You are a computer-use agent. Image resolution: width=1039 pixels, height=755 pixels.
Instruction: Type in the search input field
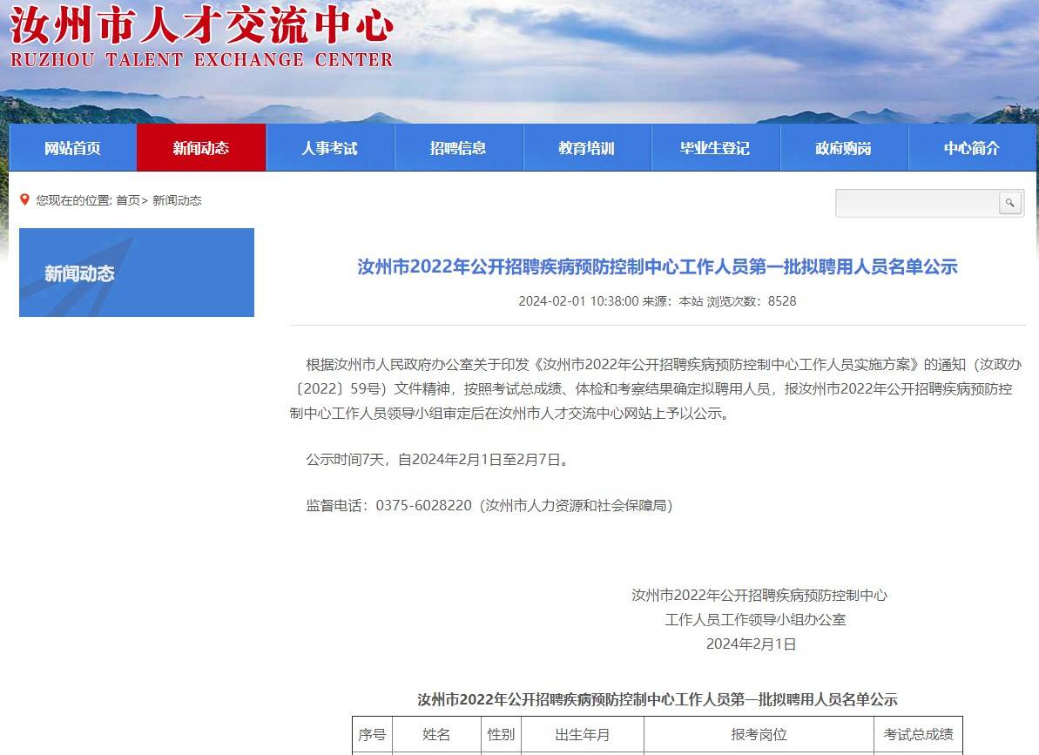916,203
